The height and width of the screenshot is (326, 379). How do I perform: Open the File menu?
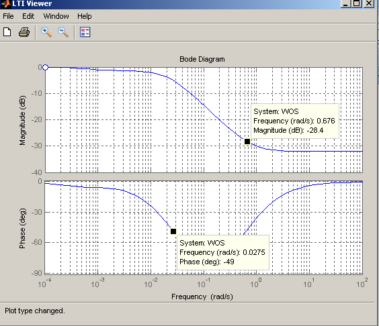pos(8,16)
